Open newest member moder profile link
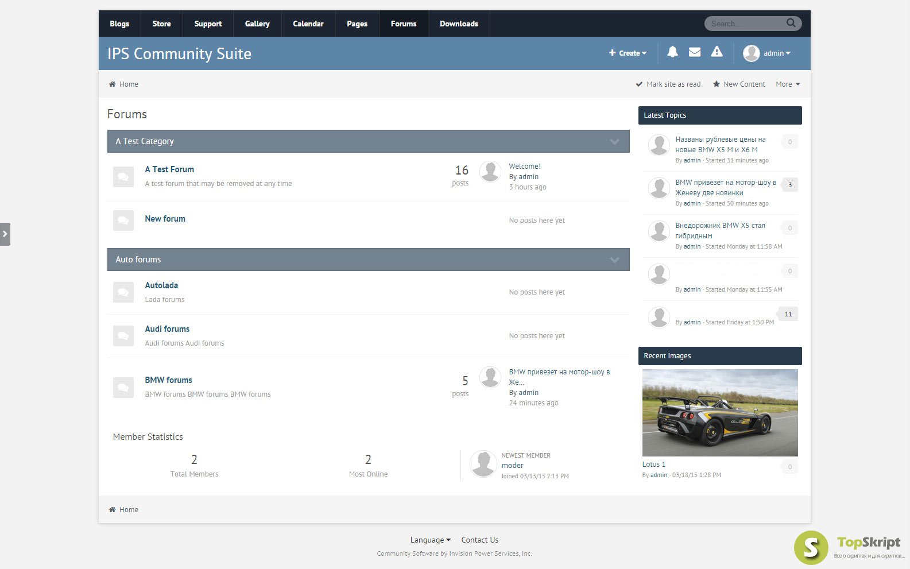Image resolution: width=910 pixels, height=569 pixels. click(512, 466)
